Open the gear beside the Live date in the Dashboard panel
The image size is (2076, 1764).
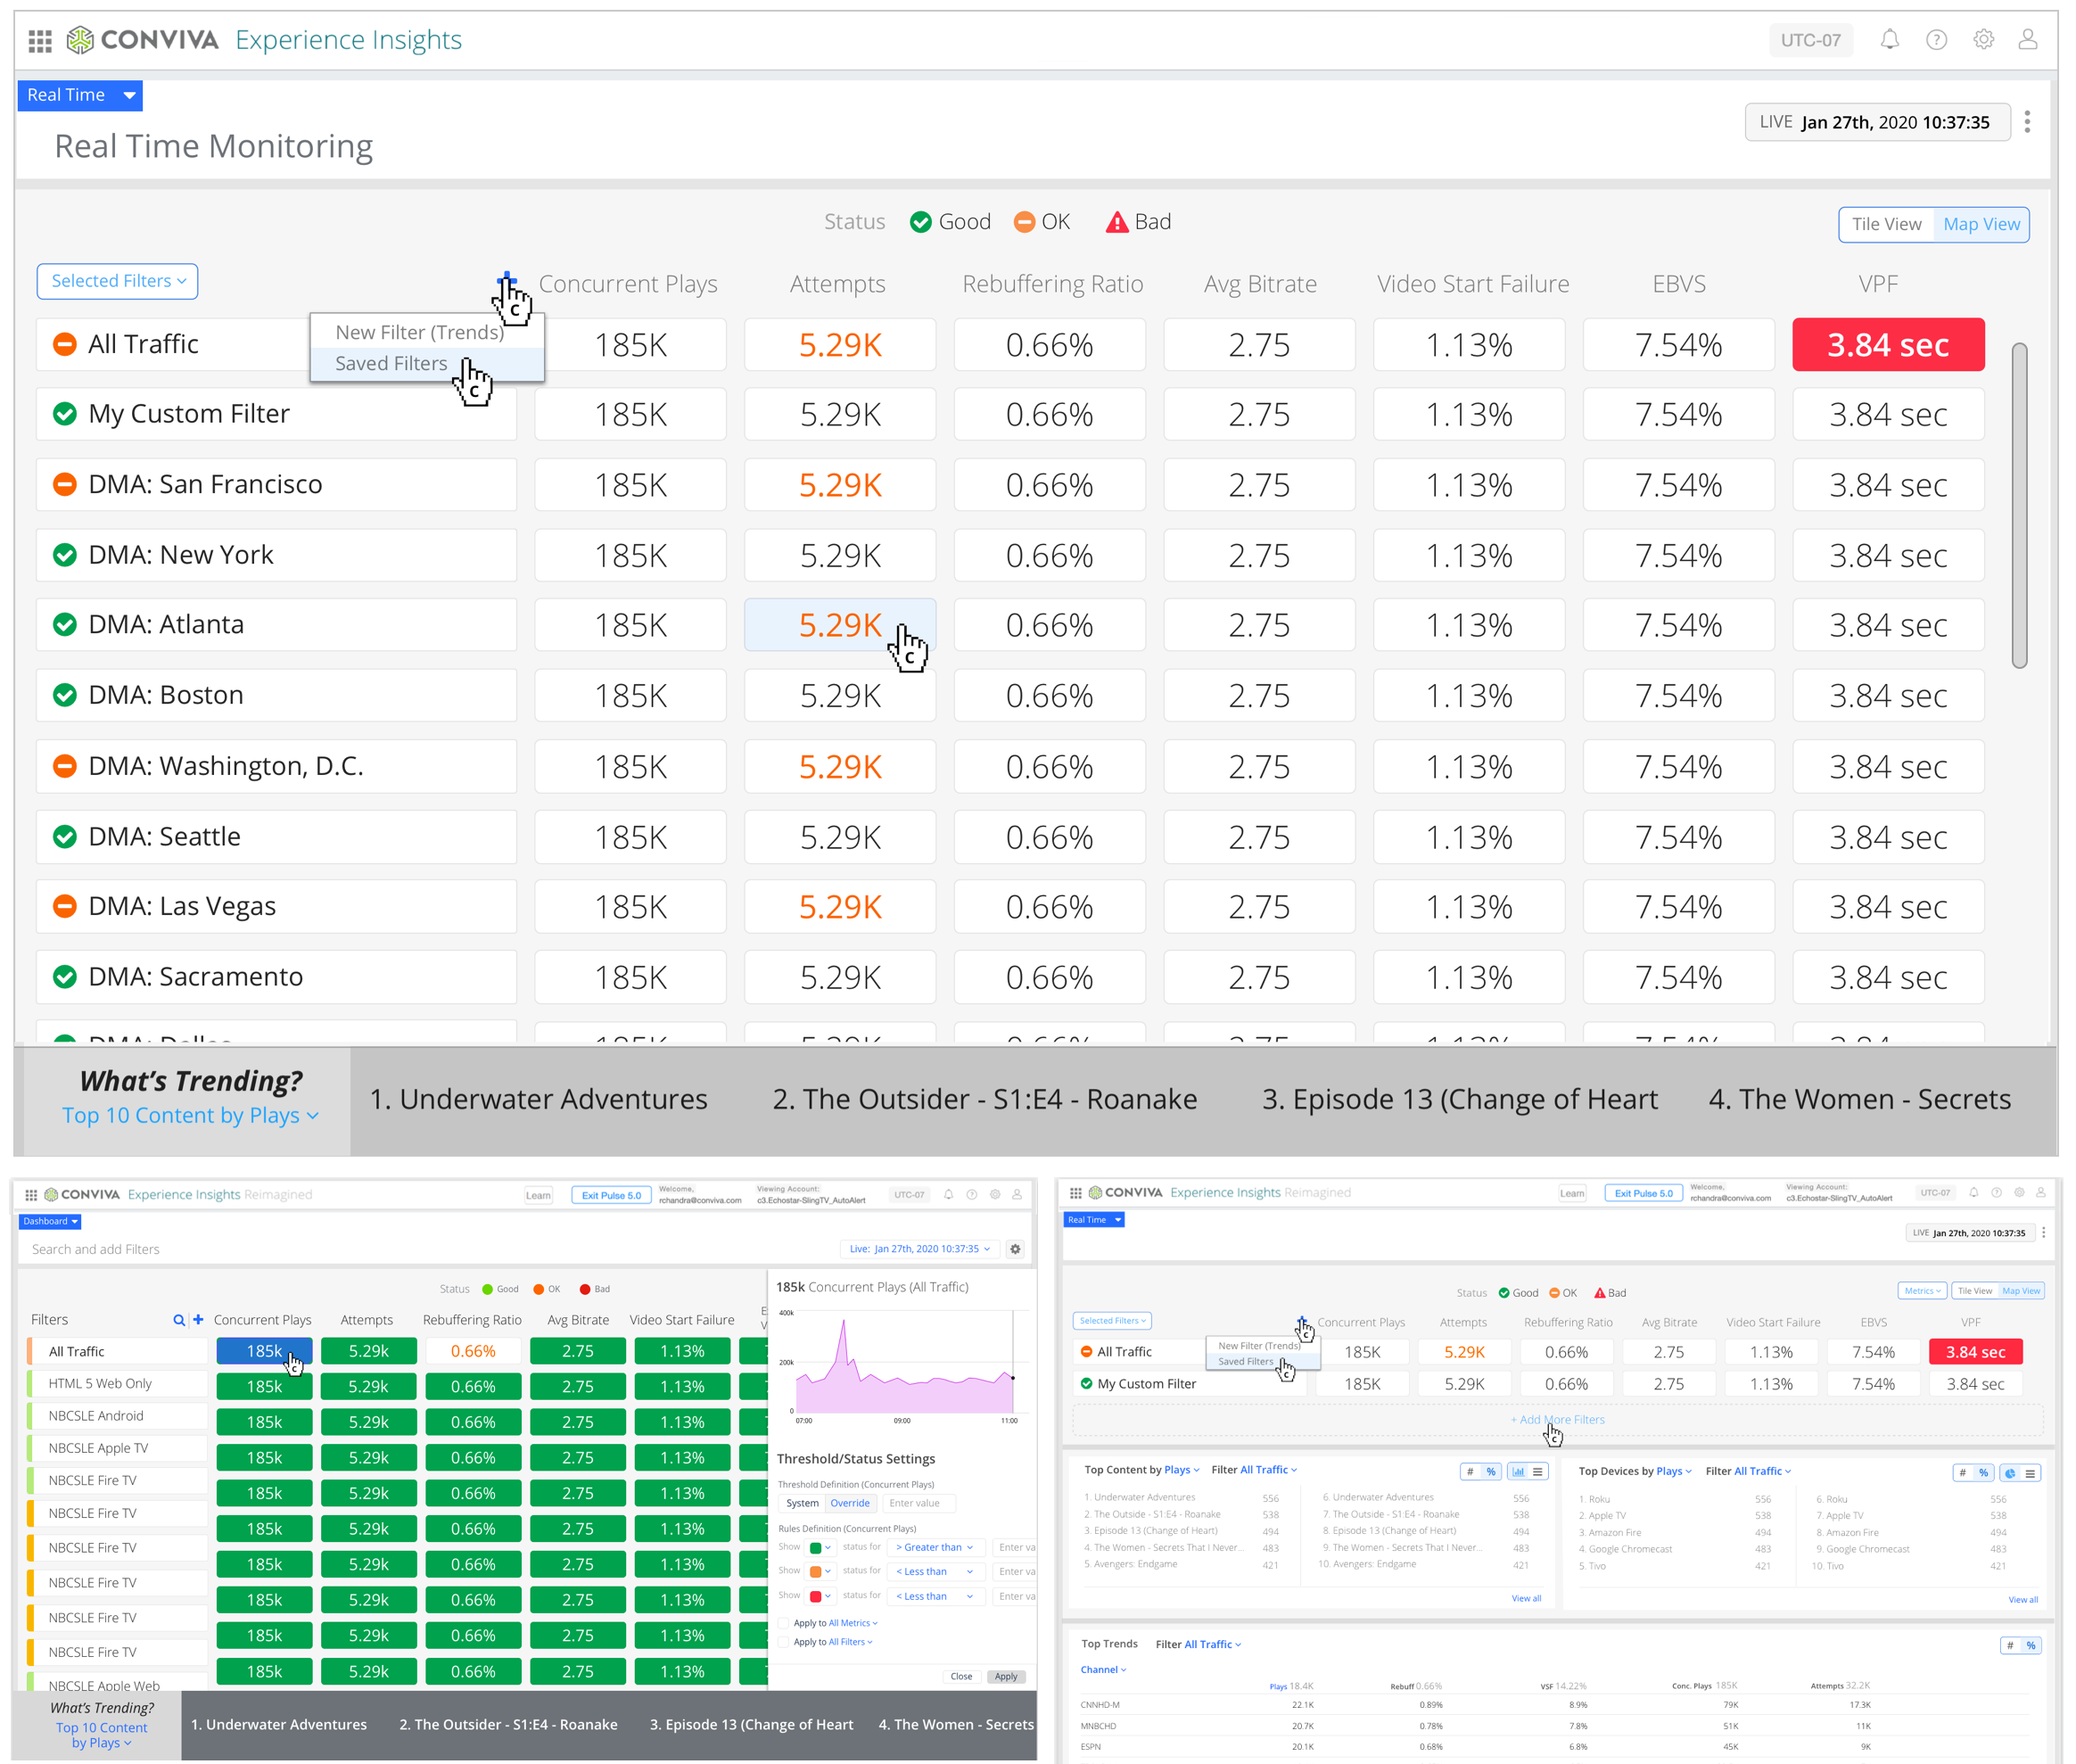coord(1015,1249)
